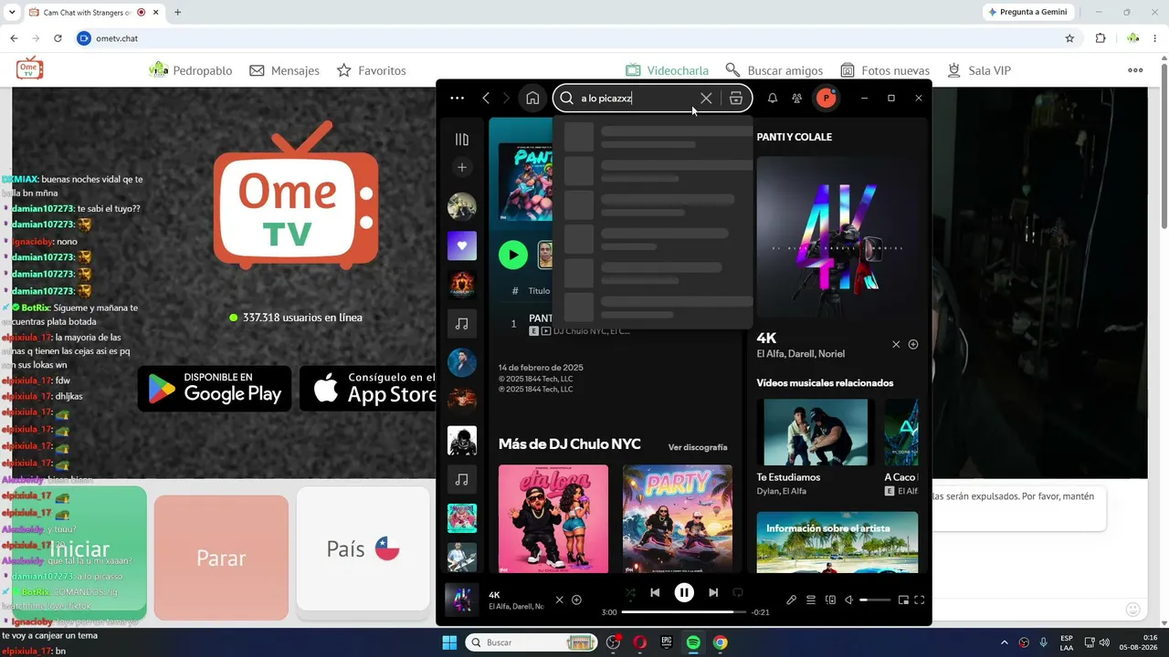1169x657 pixels.
Task: Open the País country selector
Action: tap(363, 548)
